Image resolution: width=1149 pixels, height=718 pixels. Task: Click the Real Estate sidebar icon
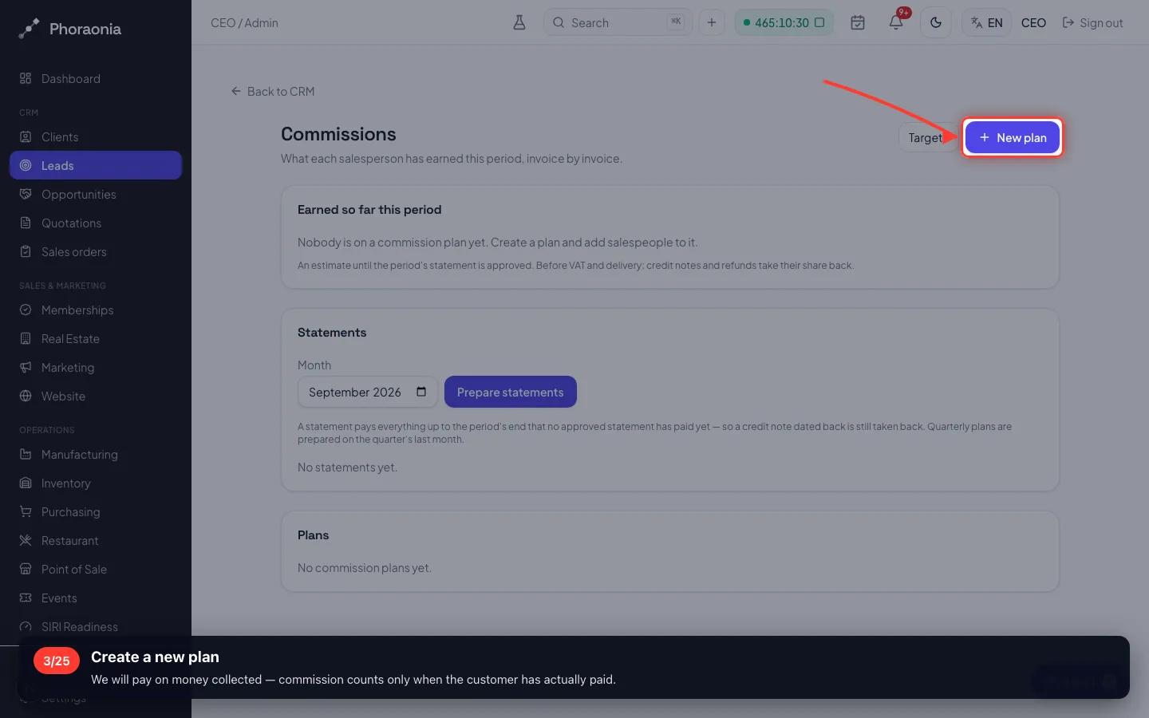coord(26,339)
